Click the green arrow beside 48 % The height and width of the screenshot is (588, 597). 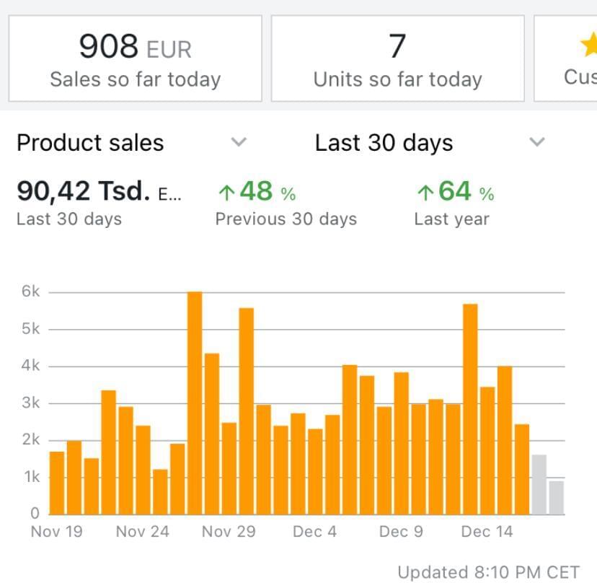coord(226,193)
